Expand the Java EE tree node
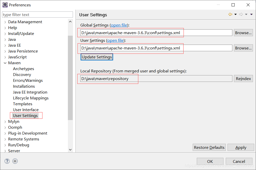256x170 pixels. (x=5, y=45)
